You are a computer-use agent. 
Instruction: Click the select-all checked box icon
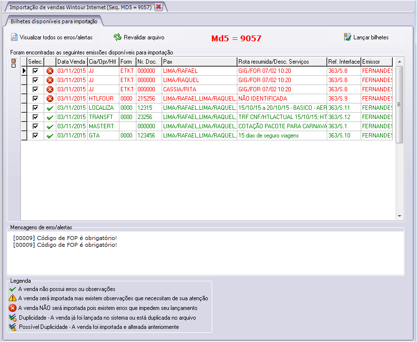coord(14,61)
